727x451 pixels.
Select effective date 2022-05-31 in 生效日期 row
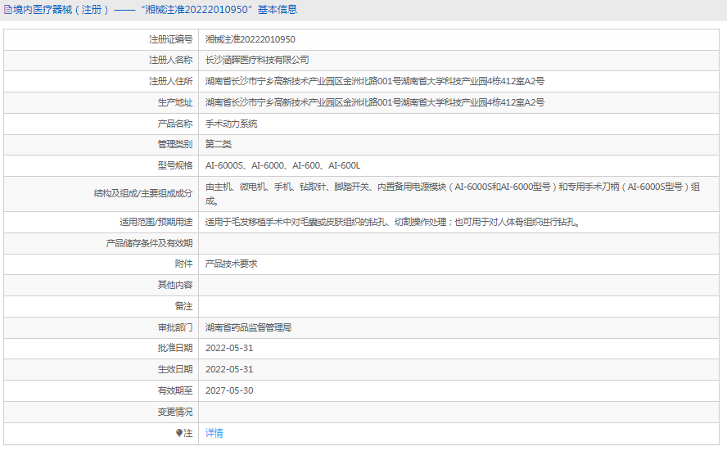(229, 369)
